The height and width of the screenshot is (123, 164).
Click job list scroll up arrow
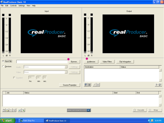[160, 96]
